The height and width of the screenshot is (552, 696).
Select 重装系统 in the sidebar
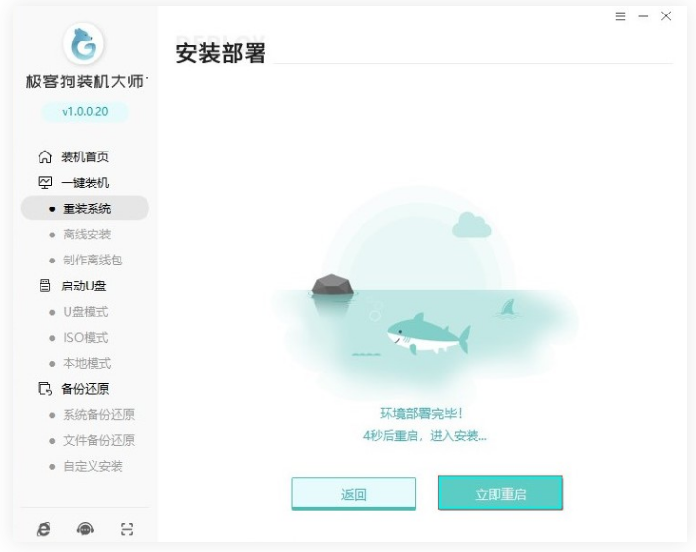(x=85, y=208)
